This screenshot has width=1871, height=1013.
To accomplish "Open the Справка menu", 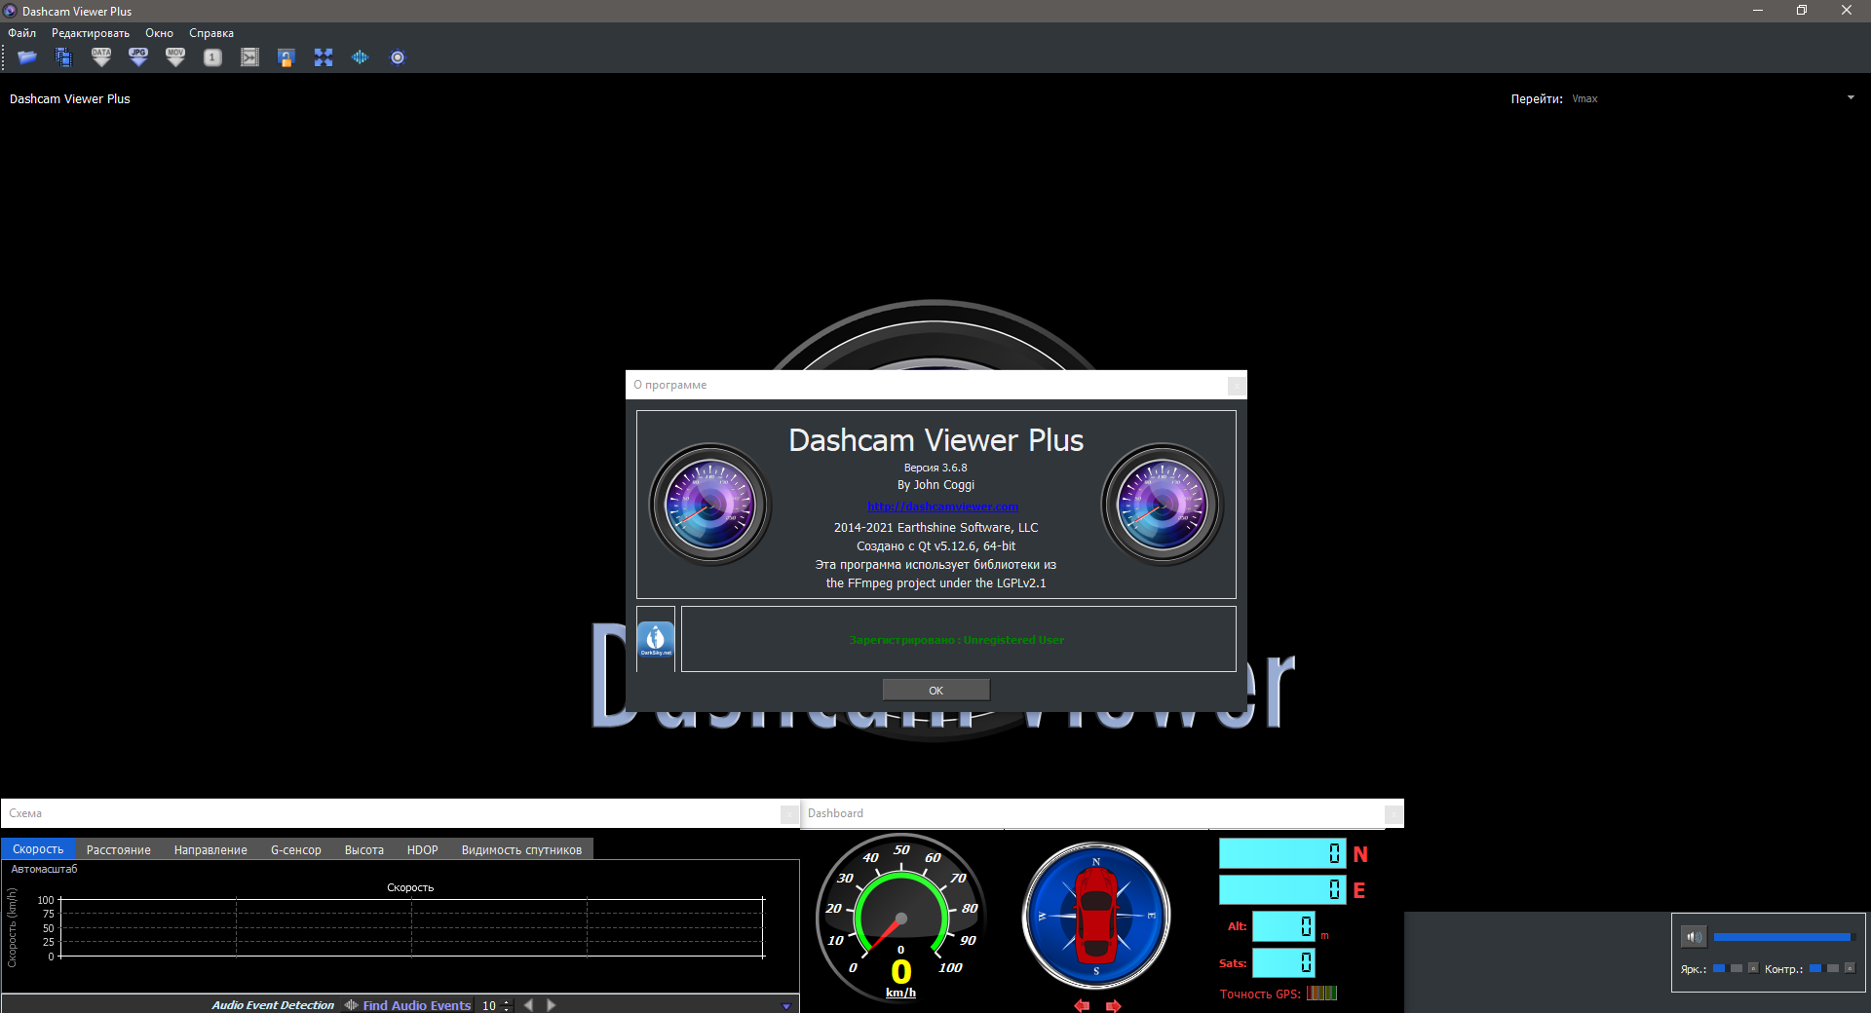I will 211,33.
